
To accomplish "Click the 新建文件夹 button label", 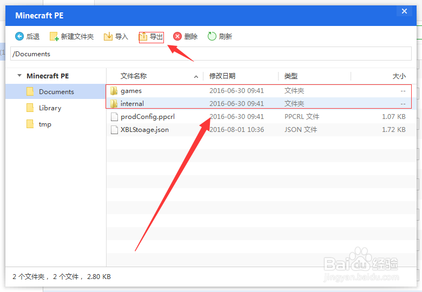I will point(77,37).
